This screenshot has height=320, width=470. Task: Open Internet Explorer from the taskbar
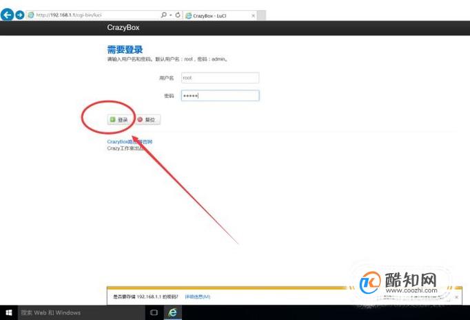pyautogui.click(x=173, y=312)
